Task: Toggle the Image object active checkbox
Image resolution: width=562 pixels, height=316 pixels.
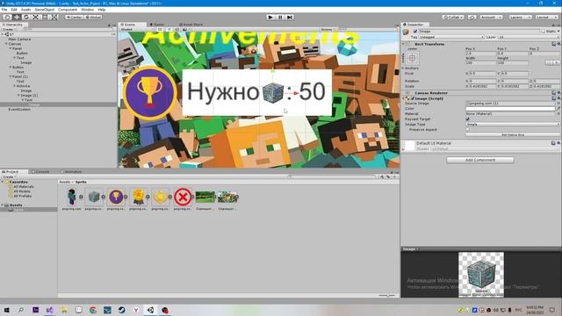Action: 415,32
